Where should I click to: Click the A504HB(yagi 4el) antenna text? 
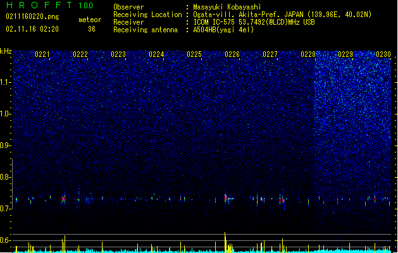coord(223,30)
